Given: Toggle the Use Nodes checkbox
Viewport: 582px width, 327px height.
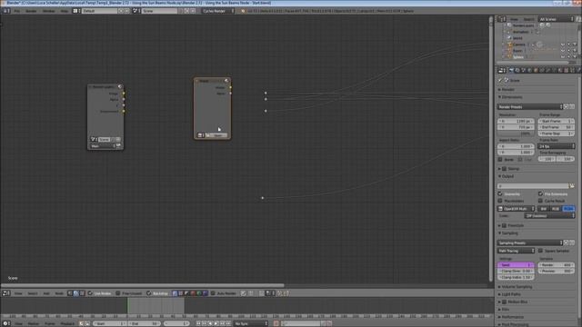Looking at the screenshot, I should [x=90, y=293].
